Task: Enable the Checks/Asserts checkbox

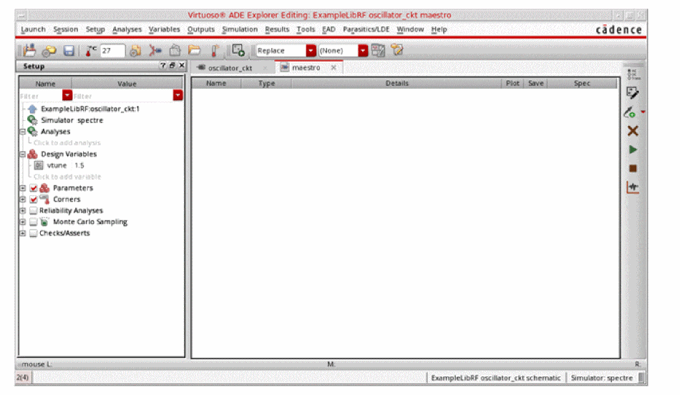Action: pyautogui.click(x=34, y=233)
